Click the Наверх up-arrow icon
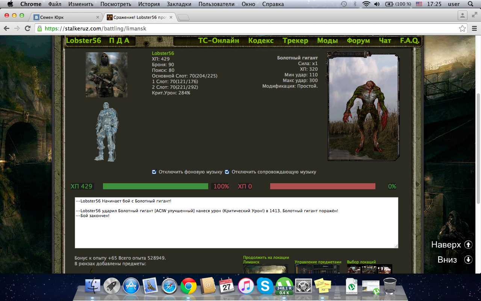 point(468,245)
